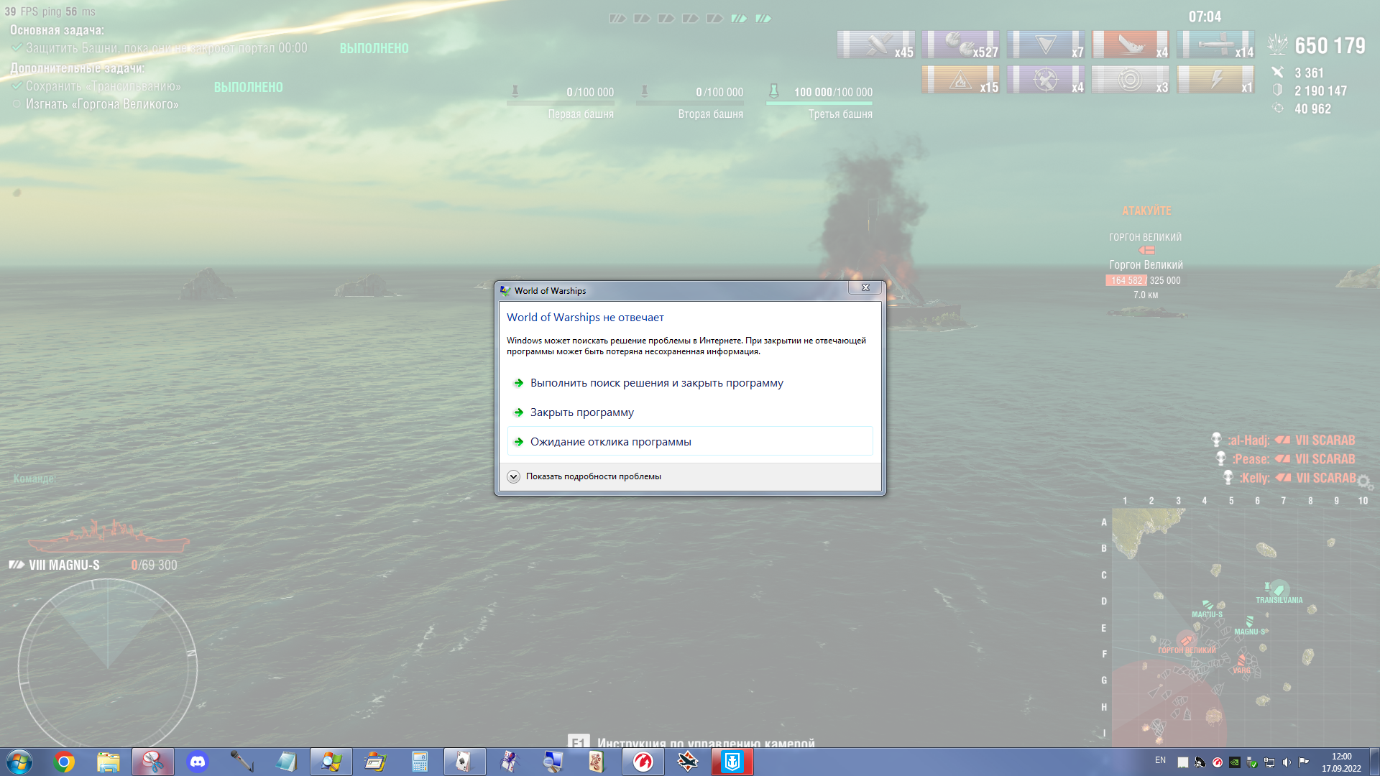Switch to World of Warships taskbar icon
The width and height of the screenshot is (1380, 776).
click(x=732, y=762)
